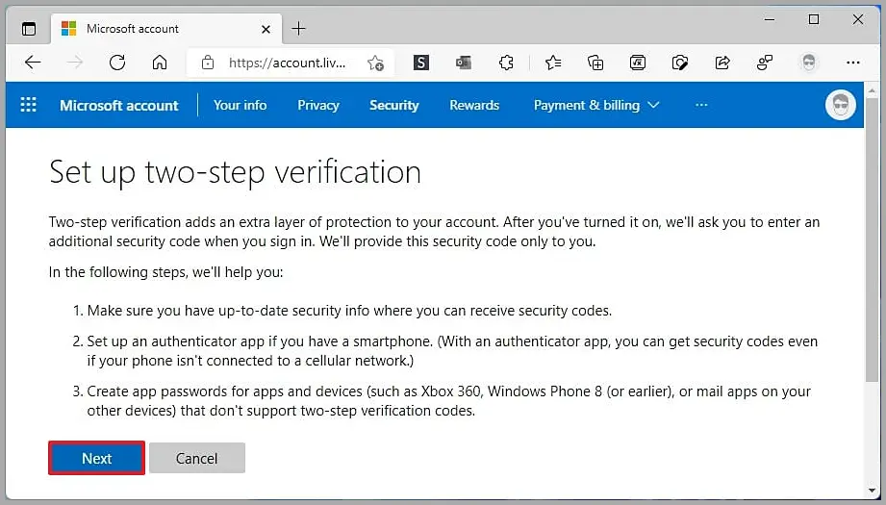886x505 pixels.
Task: Open the Microsoft apps launcher grid
Action: (x=28, y=105)
